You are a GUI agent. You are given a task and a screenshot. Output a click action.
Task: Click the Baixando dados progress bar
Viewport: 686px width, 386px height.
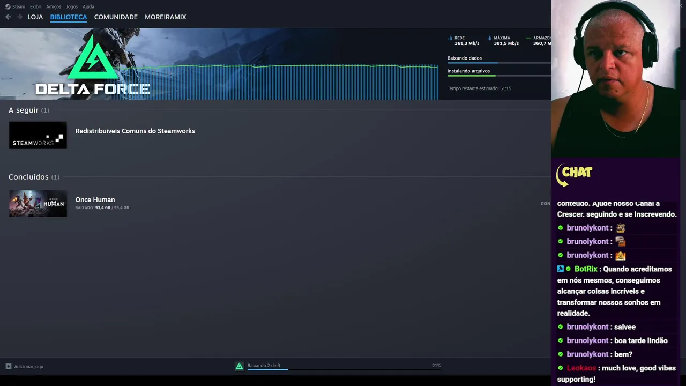point(499,63)
